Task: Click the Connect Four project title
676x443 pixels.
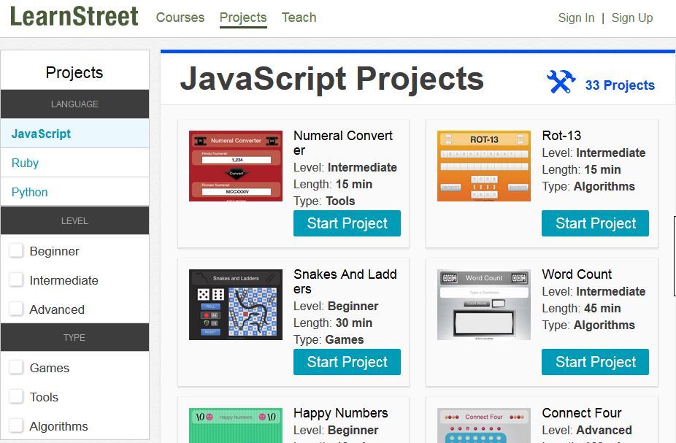Action: coord(582,413)
